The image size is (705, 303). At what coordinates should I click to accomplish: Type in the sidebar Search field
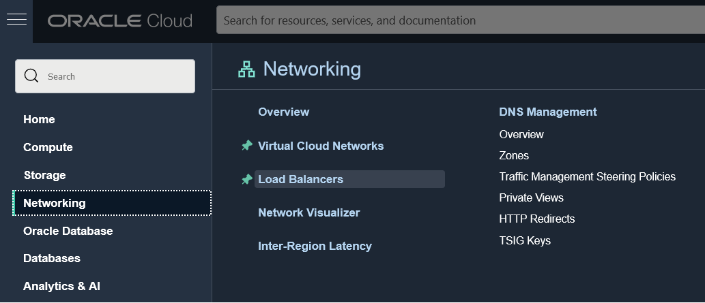[116, 76]
